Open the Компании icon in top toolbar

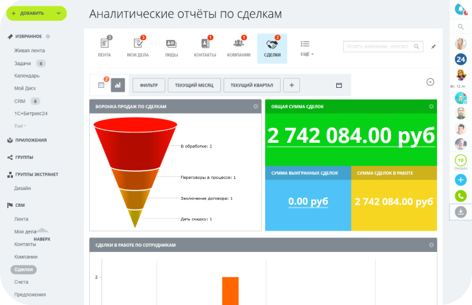point(239,44)
